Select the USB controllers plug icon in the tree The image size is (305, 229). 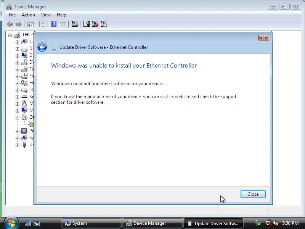click(x=24, y=145)
